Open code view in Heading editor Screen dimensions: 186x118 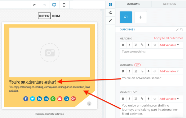[155, 45]
